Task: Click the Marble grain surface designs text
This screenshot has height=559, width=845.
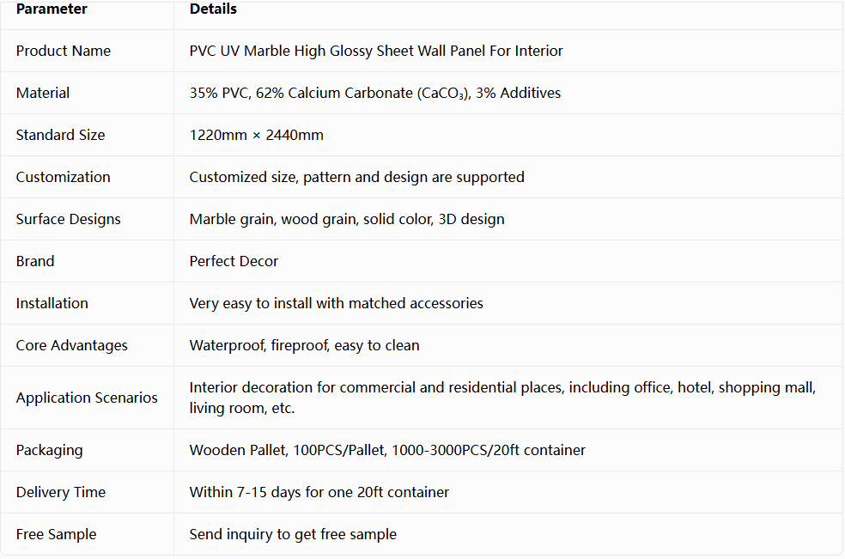Action: point(347,219)
